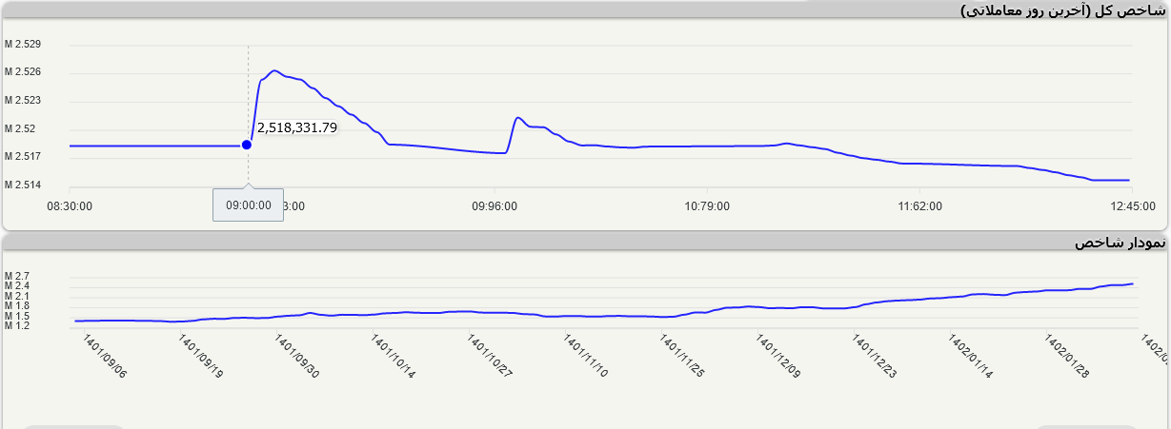Image resolution: width=1171 pixels, height=429 pixels.
Task: Click the 1402/01/28 date label
Action: click(x=1065, y=356)
